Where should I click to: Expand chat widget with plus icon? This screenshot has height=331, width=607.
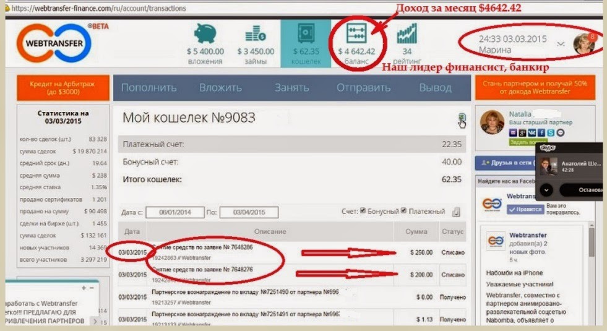click(x=84, y=288)
